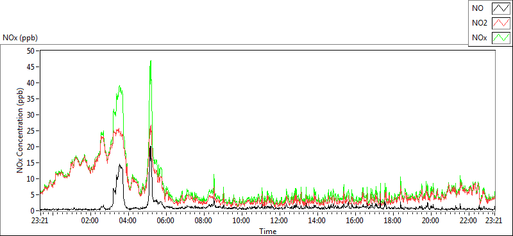The image size is (513, 236).
Task: Click the NOx Concentration (ppb) y-axis title
Action: 21,130
